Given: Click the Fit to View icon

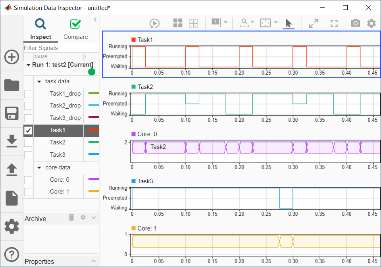Looking at the screenshot, I should [265, 23].
